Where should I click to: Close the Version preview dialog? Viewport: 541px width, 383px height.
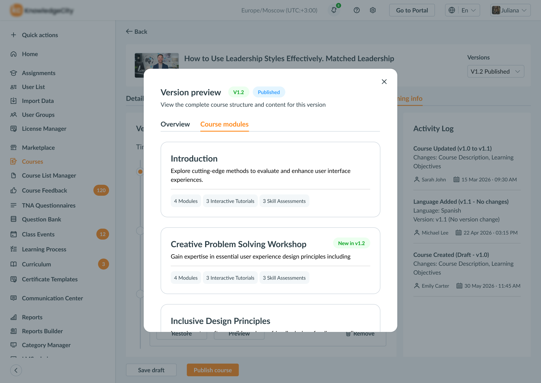tap(384, 82)
